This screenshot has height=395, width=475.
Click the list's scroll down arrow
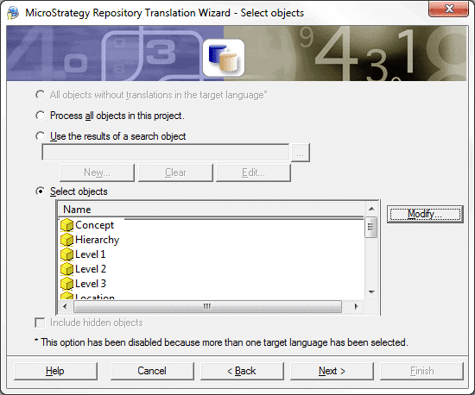point(371,292)
